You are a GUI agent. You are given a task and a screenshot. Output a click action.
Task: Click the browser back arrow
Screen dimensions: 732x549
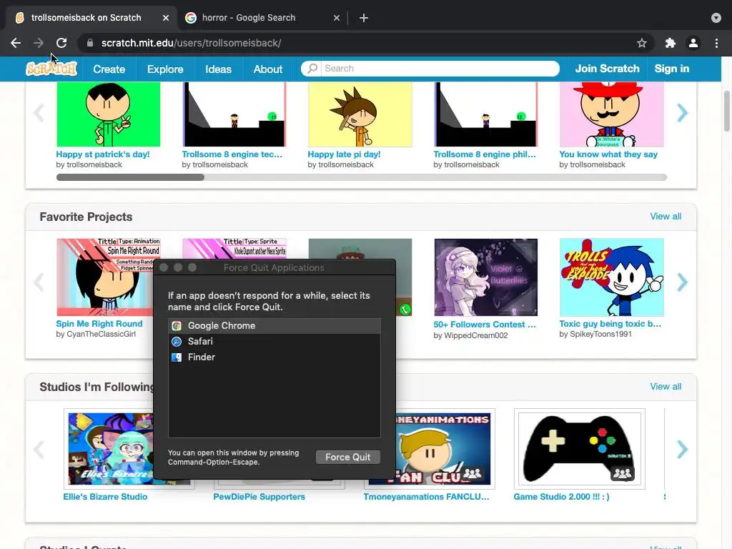[x=16, y=43]
